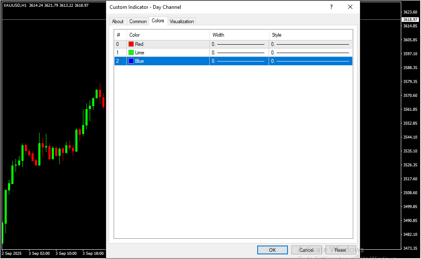The height and width of the screenshot is (259, 421).
Task: Click the question mark help icon
Action: (331, 7)
